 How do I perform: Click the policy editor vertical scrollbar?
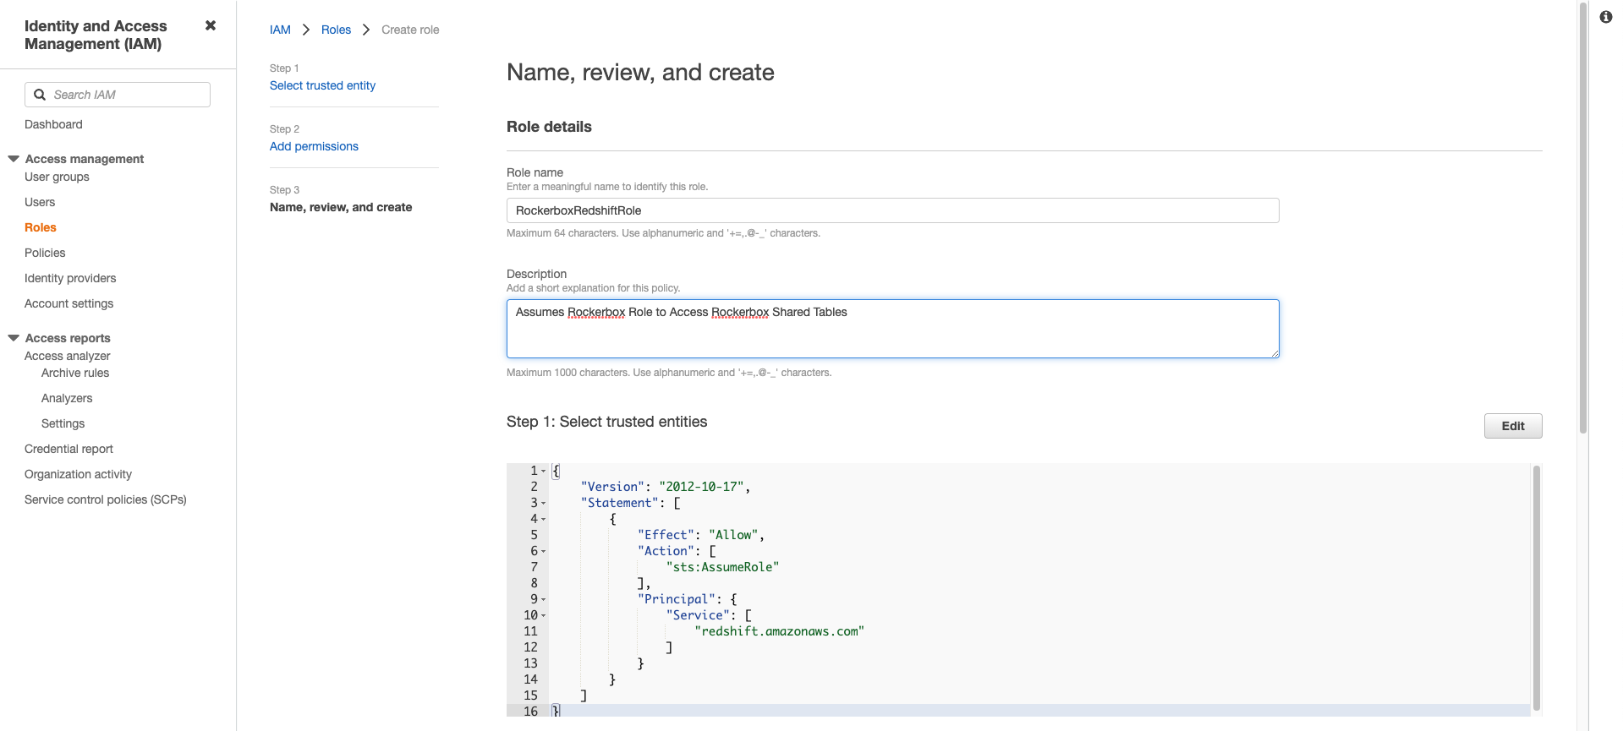point(1536,587)
